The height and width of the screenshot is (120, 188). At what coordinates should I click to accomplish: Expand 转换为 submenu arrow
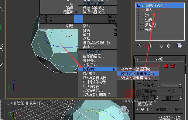[114, 69]
